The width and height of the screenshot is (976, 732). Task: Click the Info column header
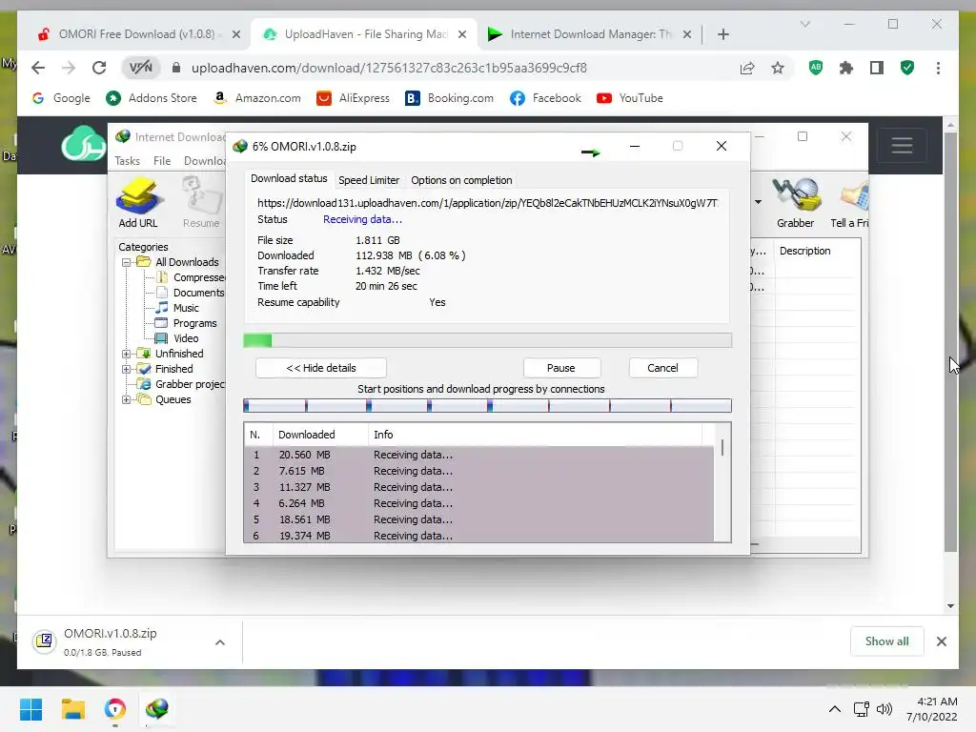(536, 435)
